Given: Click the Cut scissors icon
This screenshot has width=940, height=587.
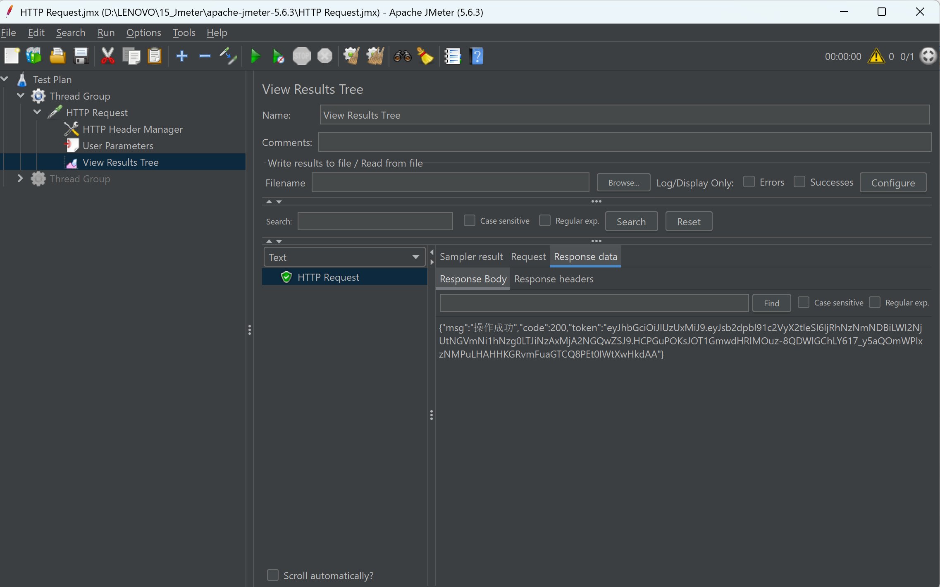Looking at the screenshot, I should (x=108, y=56).
